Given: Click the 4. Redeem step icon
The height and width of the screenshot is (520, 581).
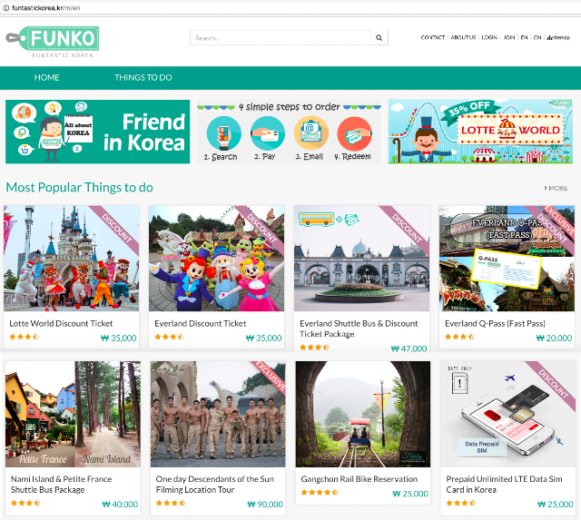Looking at the screenshot, I should [355, 133].
